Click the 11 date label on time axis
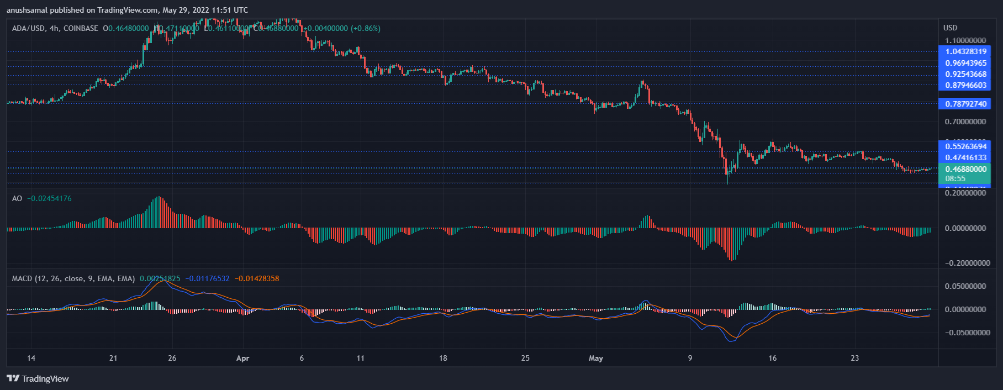 361,358
